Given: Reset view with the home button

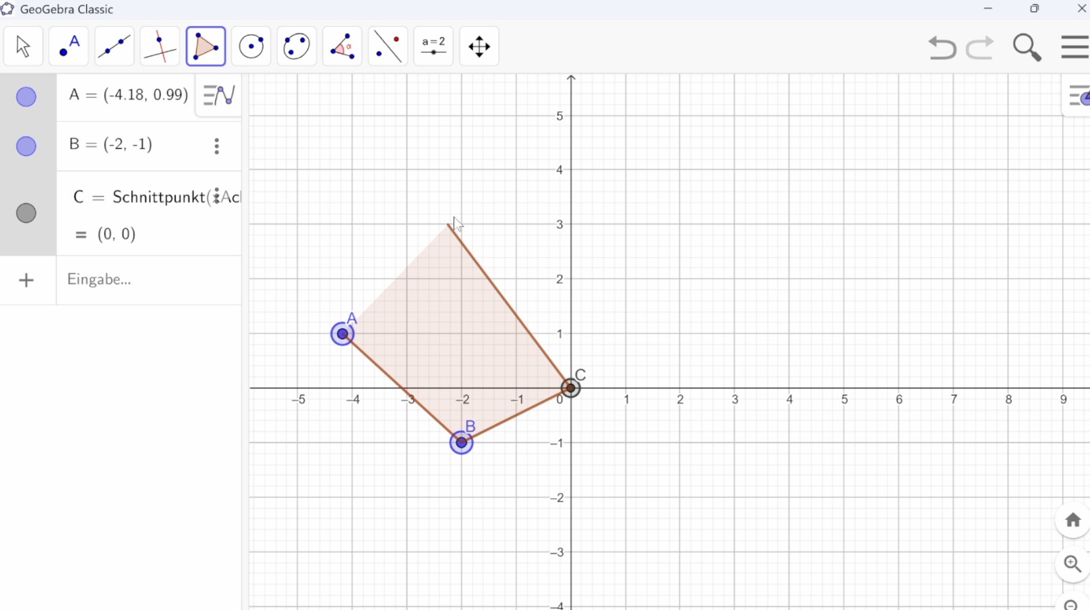Looking at the screenshot, I should click(1072, 520).
